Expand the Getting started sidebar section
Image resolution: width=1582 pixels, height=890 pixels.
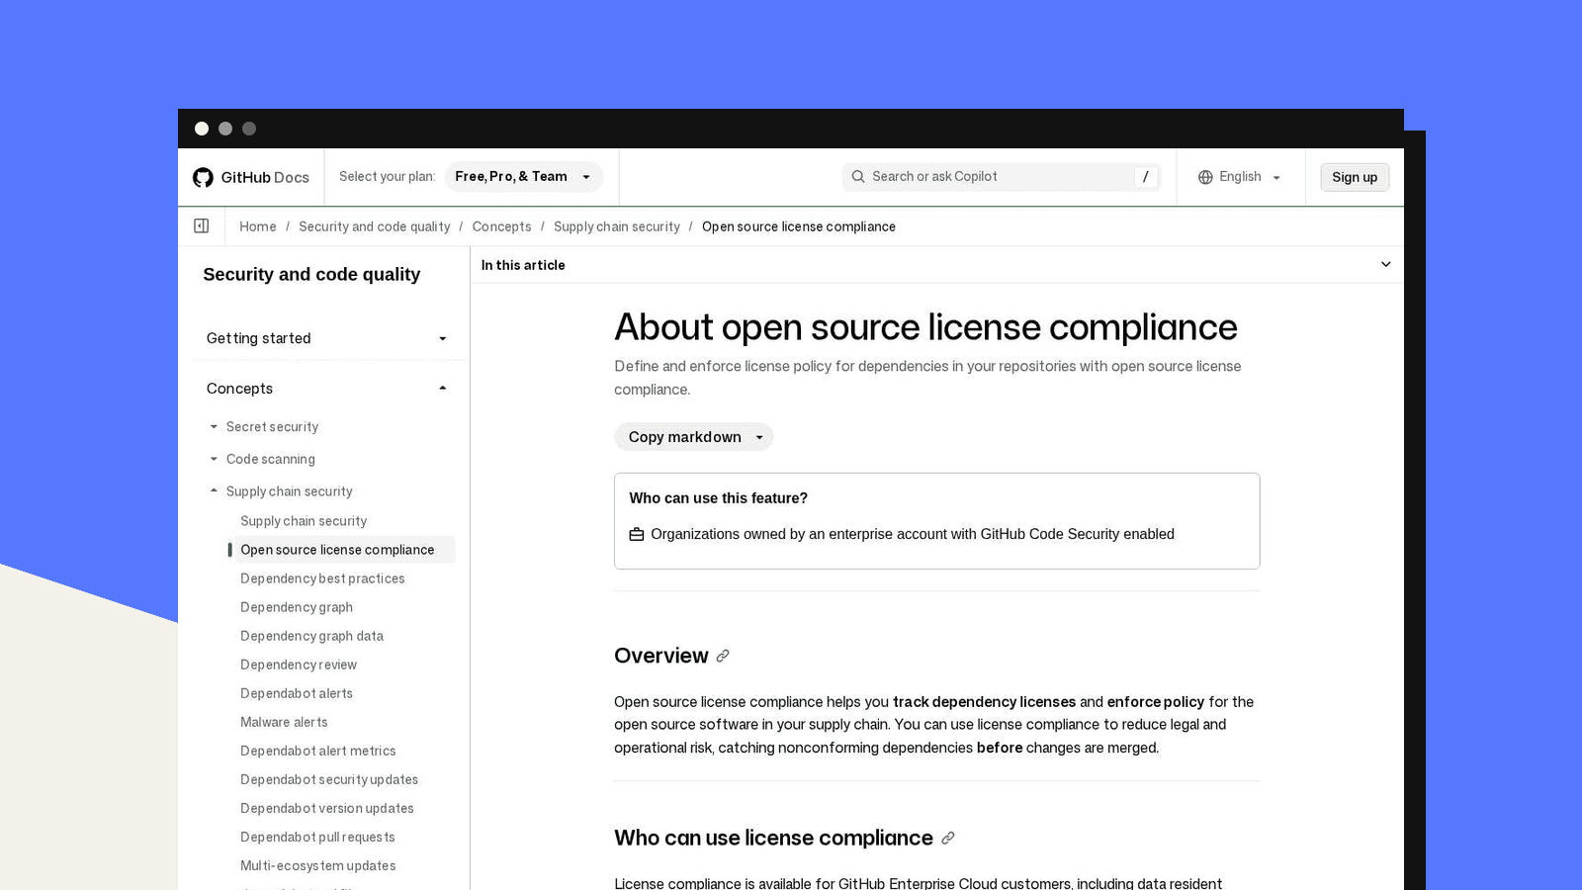click(x=326, y=338)
